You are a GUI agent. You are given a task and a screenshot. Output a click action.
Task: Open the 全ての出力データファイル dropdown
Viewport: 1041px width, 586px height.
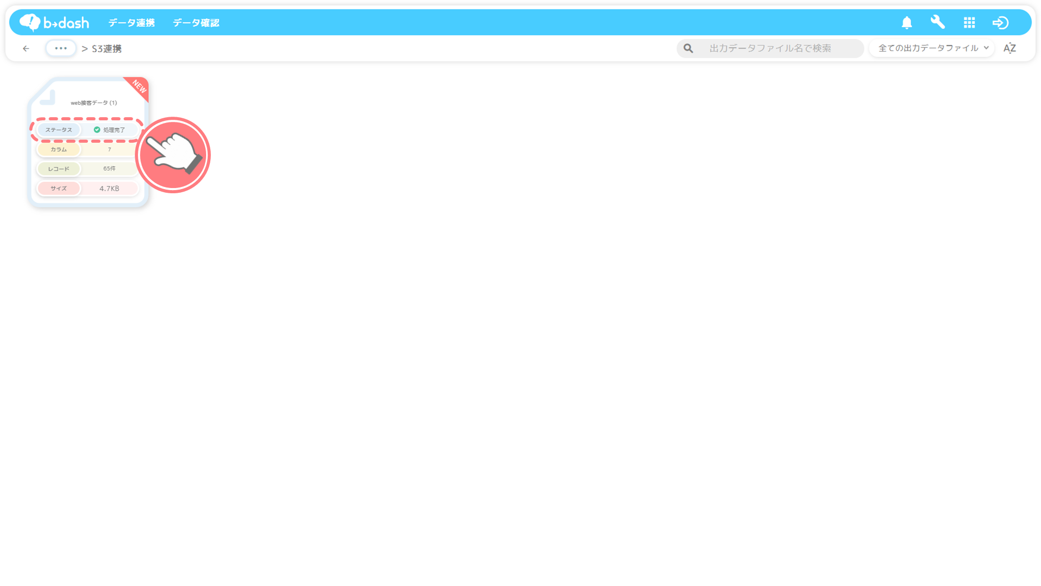point(932,48)
